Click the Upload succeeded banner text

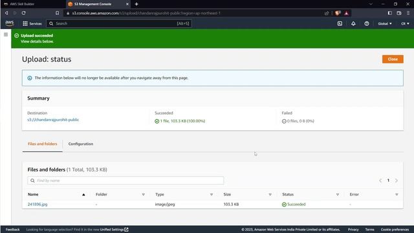click(x=37, y=36)
